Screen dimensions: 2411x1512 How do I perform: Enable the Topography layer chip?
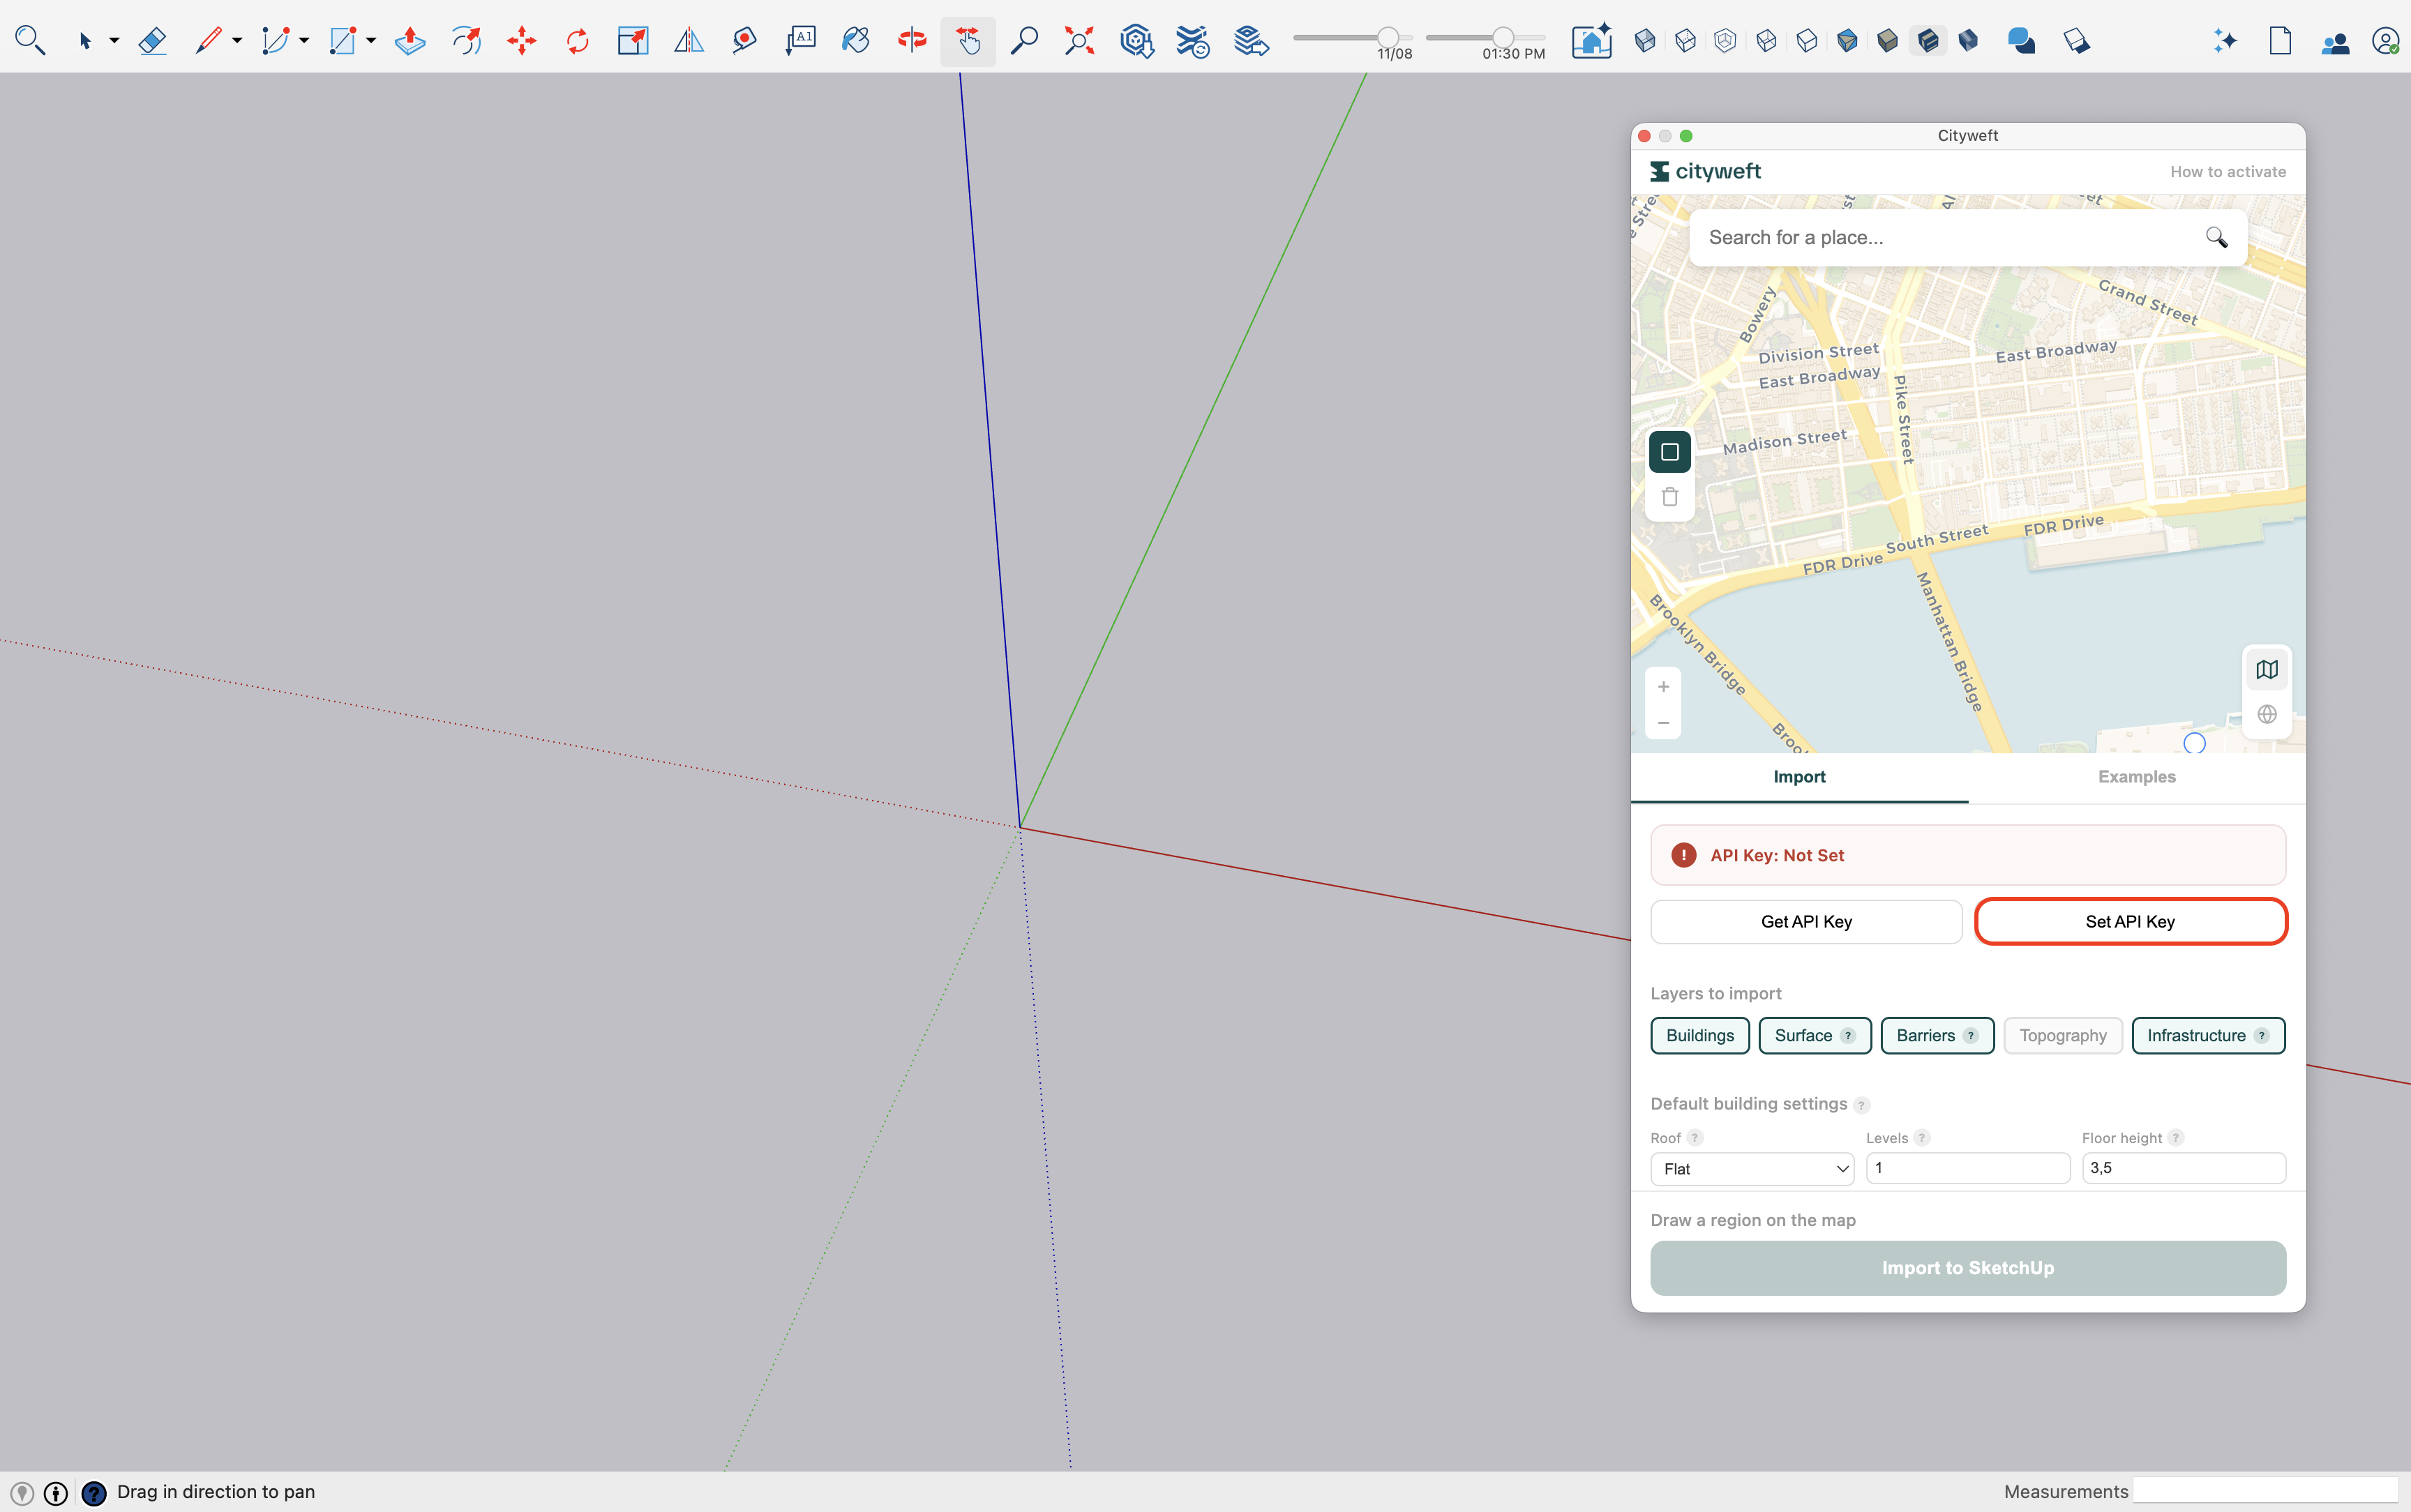[x=2062, y=1036]
